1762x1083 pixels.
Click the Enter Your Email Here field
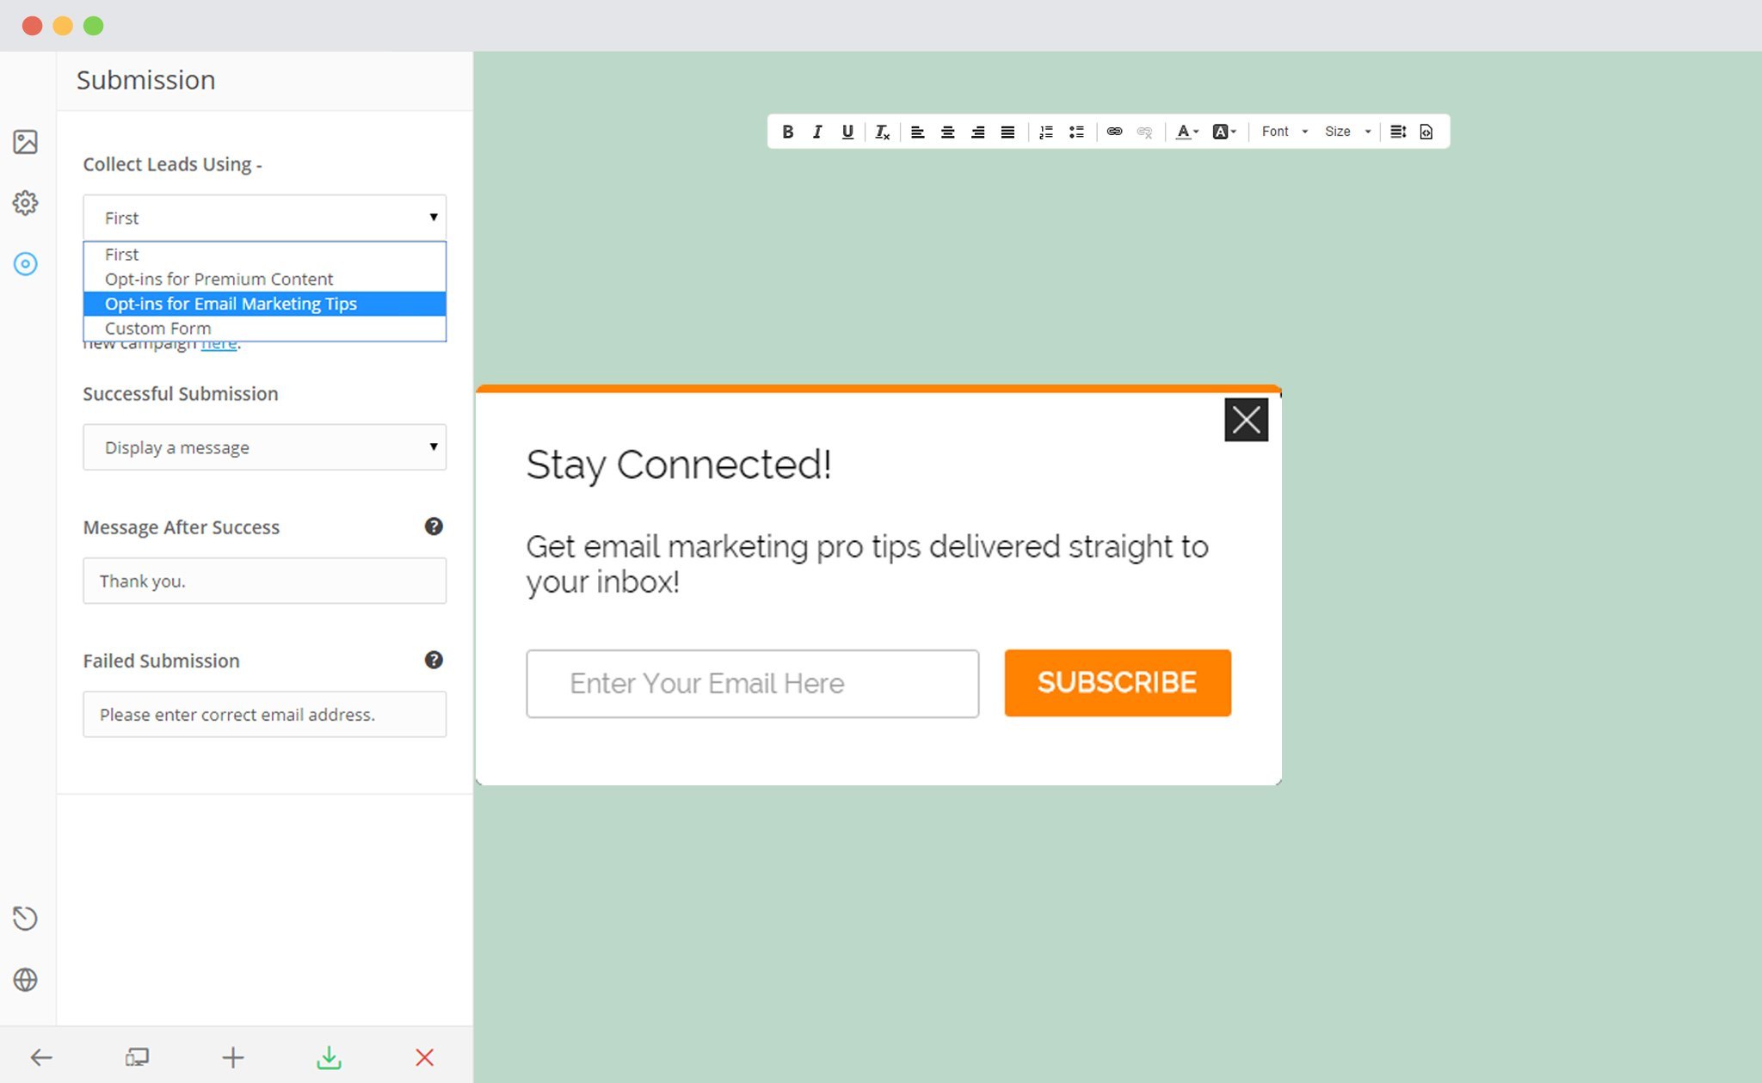click(751, 683)
